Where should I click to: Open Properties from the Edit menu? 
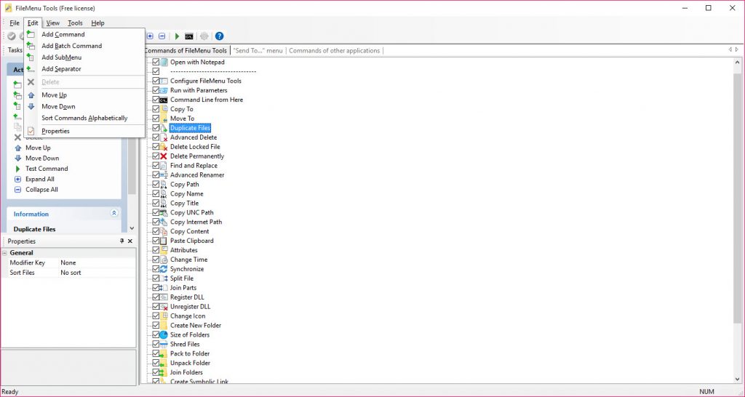point(55,131)
